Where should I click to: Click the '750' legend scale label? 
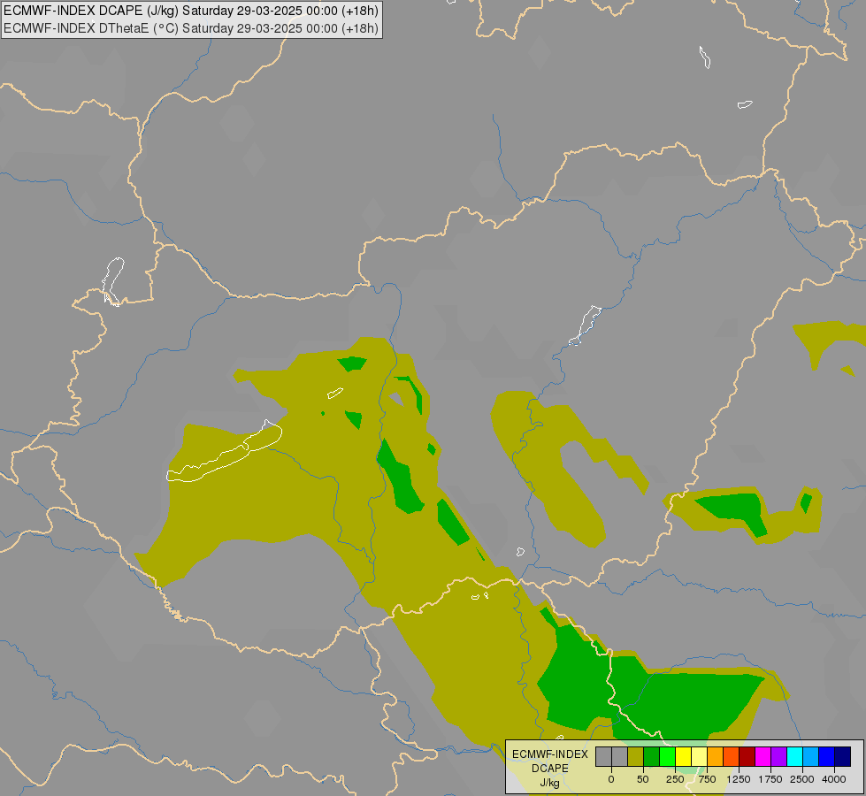(x=707, y=779)
